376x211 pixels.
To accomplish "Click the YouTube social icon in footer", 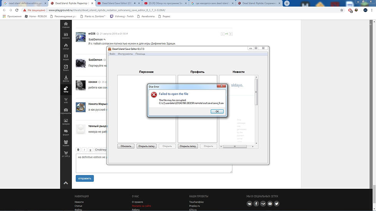I will point(270,204).
